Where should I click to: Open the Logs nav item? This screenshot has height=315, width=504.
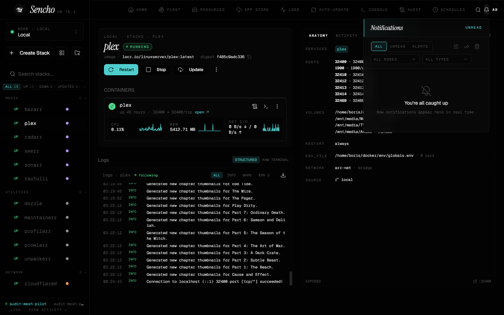tap(290, 10)
